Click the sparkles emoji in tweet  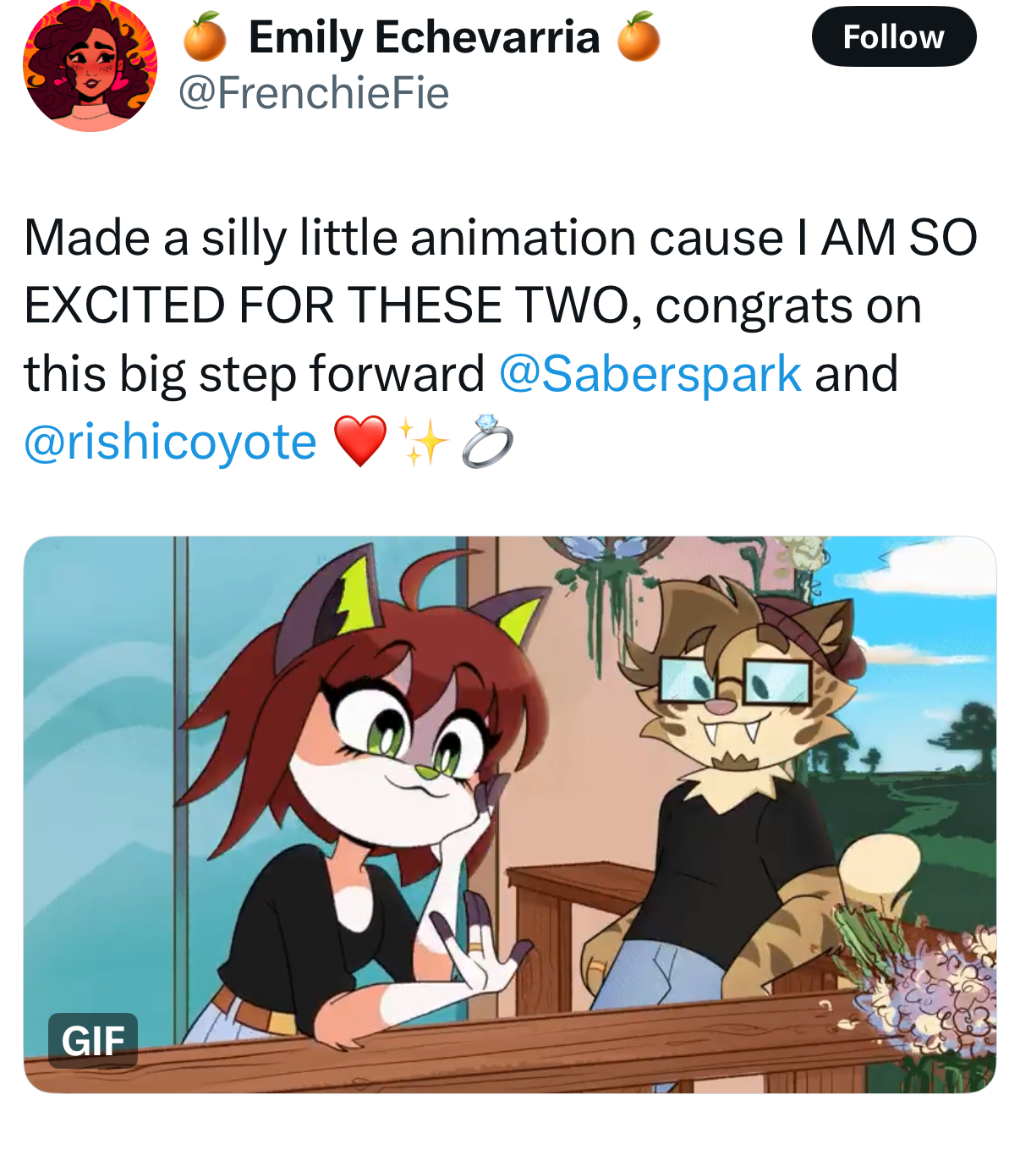pos(422,441)
